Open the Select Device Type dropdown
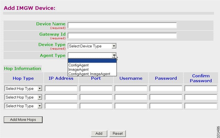Image resolution: width=220 pixels, height=138 pixels. [x=92, y=46]
